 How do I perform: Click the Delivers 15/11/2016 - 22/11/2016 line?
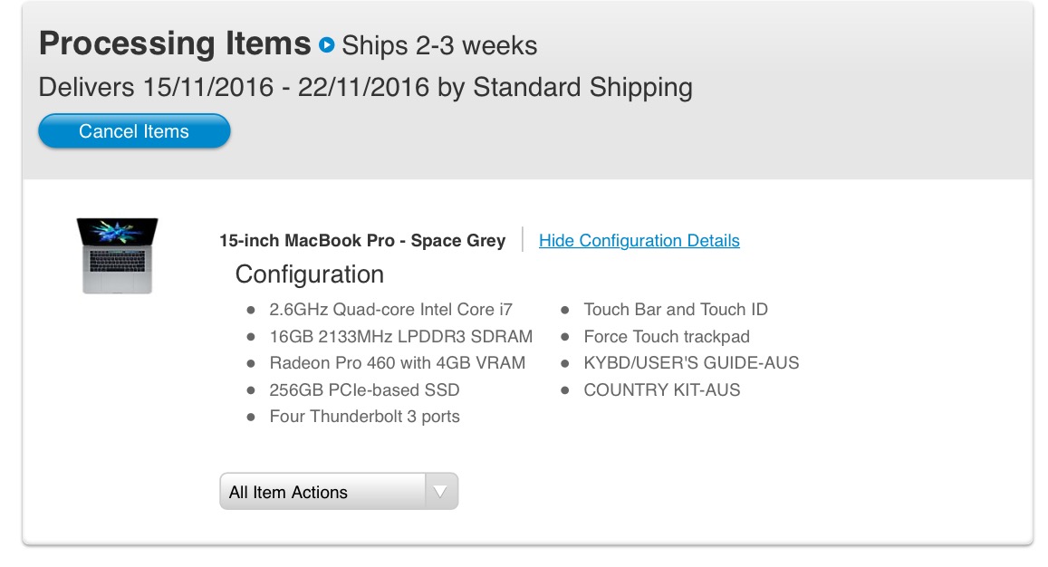(x=366, y=88)
